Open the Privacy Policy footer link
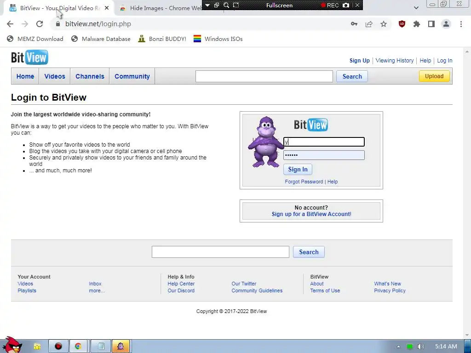Image resolution: width=471 pixels, height=353 pixels. click(x=390, y=290)
